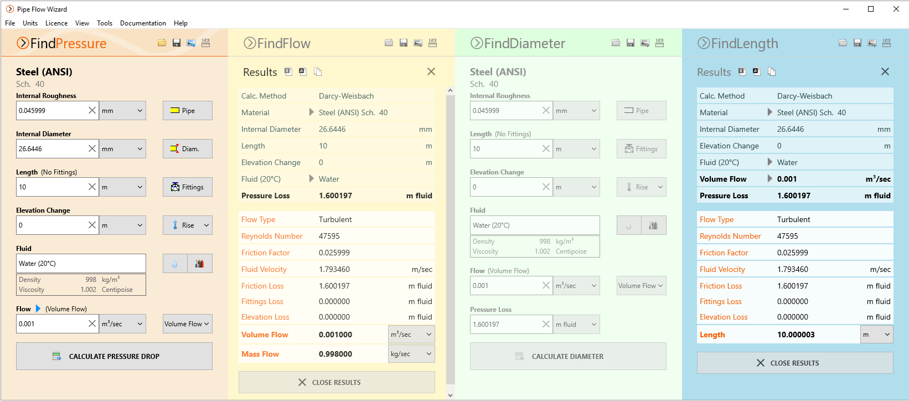This screenshot has height=401, width=909.
Task: Copy FindLength results to clipboard
Action: click(772, 71)
